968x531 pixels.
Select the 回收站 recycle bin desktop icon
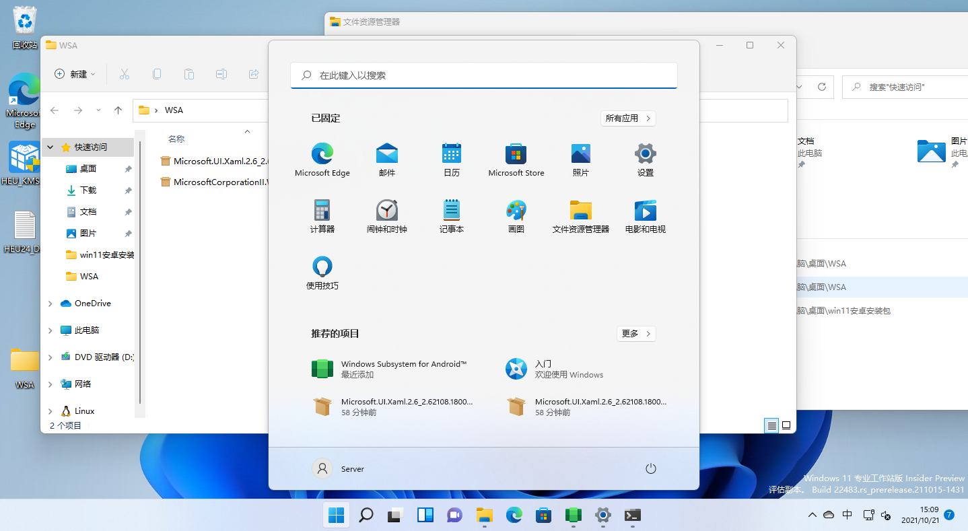[25, 27]
